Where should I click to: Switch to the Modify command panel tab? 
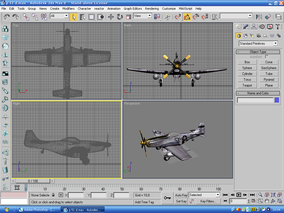(x=246, y=27)
